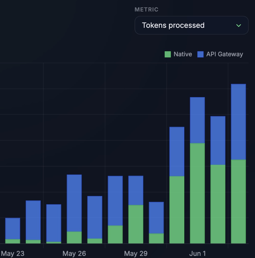This screenshot has height=258, width=255.
Task: Select the blue API Gateway segment for May 29
Action: 136,190
